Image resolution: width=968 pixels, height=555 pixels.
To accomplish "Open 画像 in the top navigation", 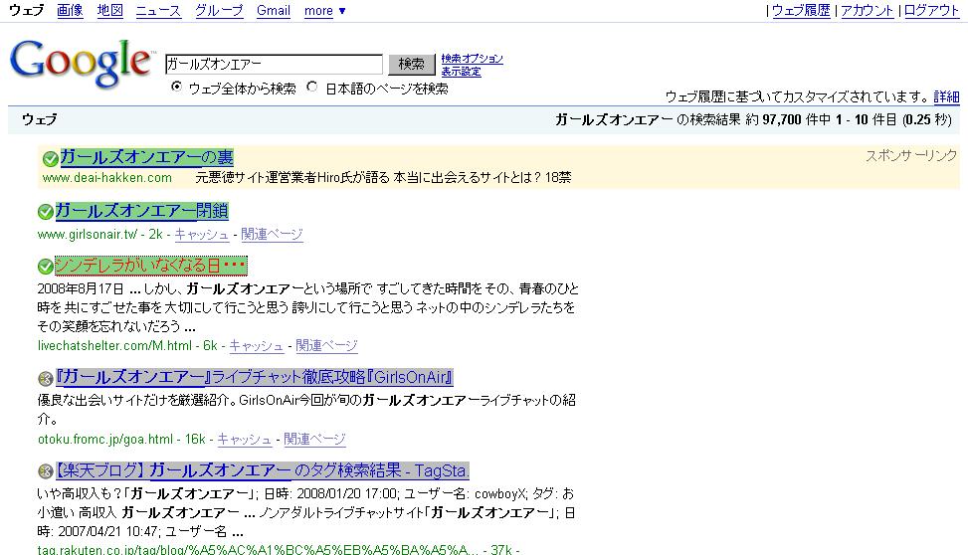I will [70, 11].
